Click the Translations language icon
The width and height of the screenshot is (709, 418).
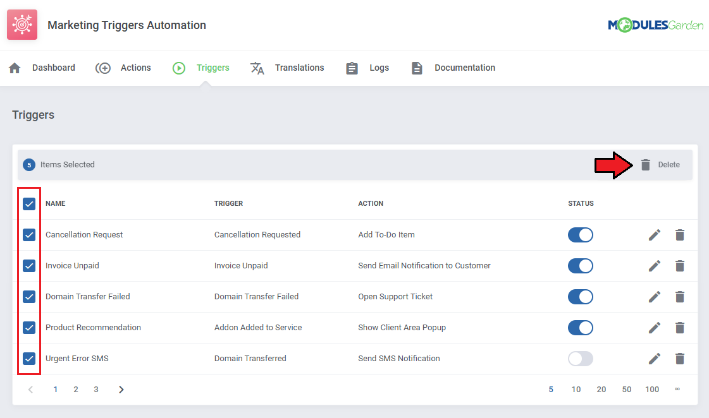click(257, 68)
